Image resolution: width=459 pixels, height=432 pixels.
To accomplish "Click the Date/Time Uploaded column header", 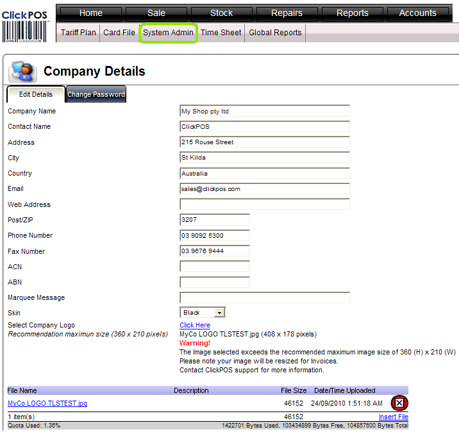I will pos(344,391).
